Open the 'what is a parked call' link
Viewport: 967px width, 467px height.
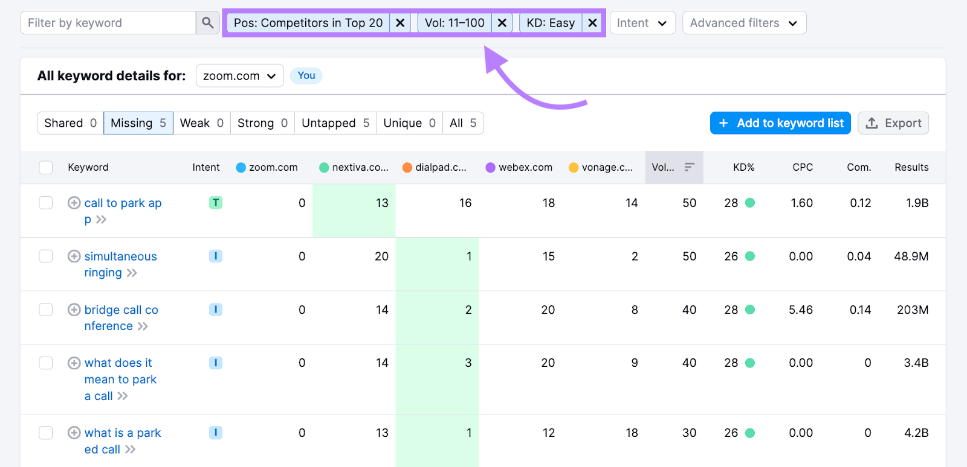[x=123, y=441]
